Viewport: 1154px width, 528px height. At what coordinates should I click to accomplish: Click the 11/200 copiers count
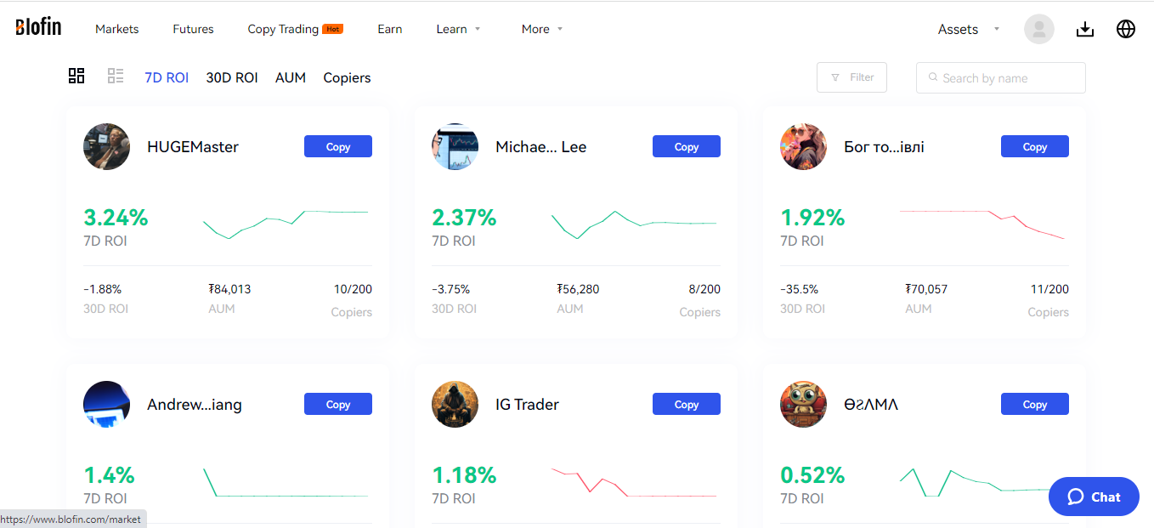tap(1049, 289)
